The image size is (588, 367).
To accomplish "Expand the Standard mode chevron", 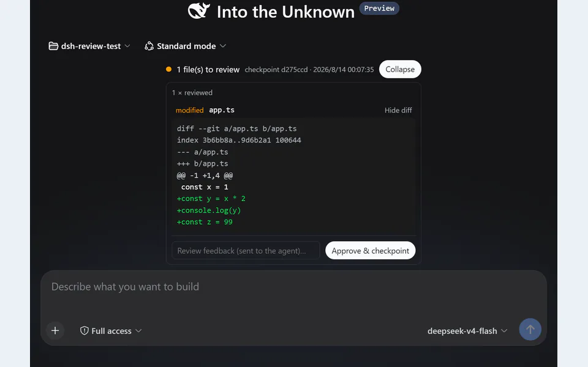I will coord(223,46).
